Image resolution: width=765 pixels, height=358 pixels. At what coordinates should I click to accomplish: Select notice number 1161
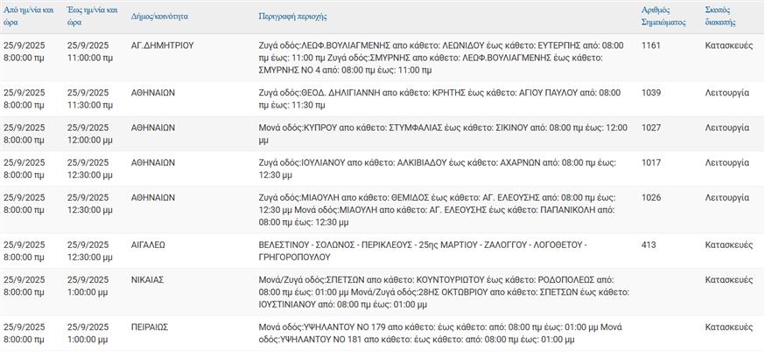(652, 44)
